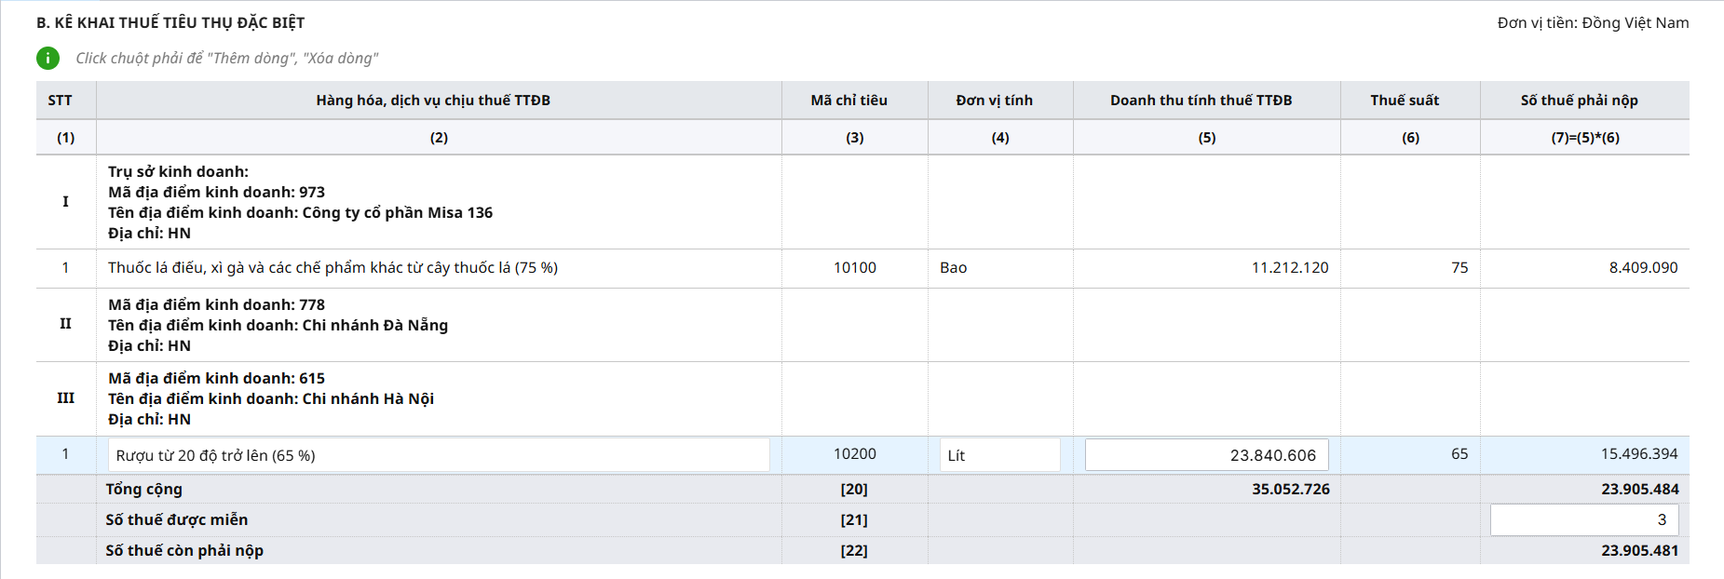Image resolution: width=1724 pixels, height=579 pixels.
Task: Click the green info icon above the table
Action: coord(48,58)
